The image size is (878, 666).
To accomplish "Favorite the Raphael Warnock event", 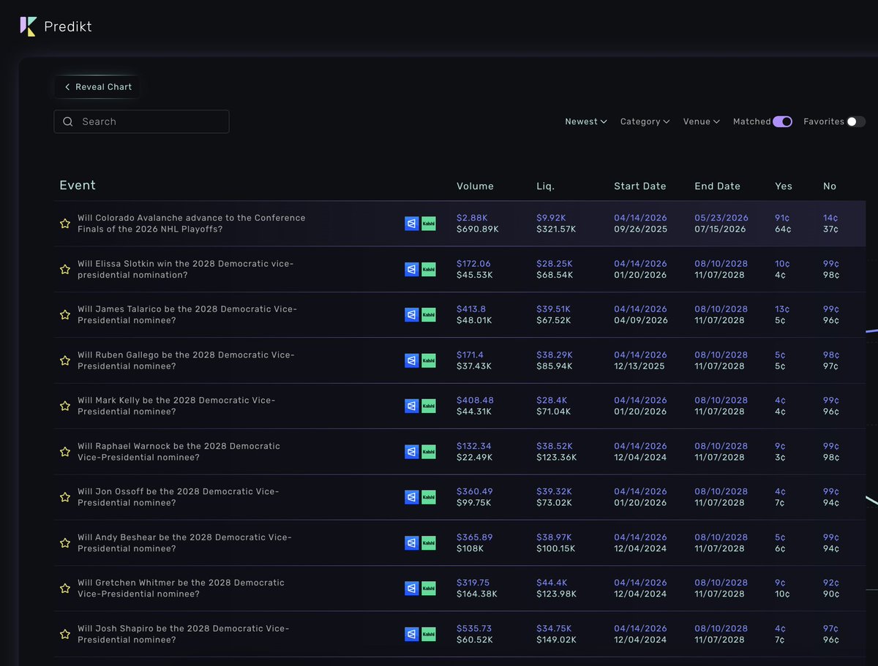I will pyautogui.click(x=65, y=452).
